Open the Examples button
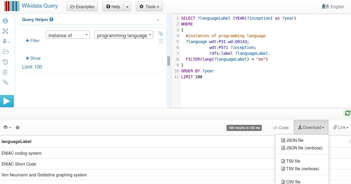Image resolution: width=351 pixels, height=184 pixels. point(82,6)
